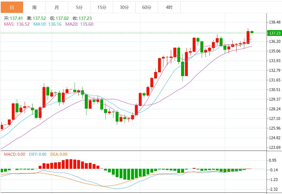Open the 15分 chart tab
This screenshot has height=194, width=282.
[102, 8]
